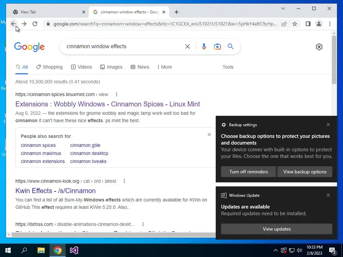343x257 pixels.
Task: Reload the page with the refresh icon
Action: [x=35, y=24]
